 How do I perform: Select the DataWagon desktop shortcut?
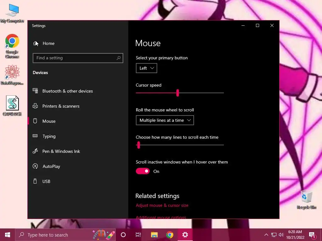coord(12,75)
